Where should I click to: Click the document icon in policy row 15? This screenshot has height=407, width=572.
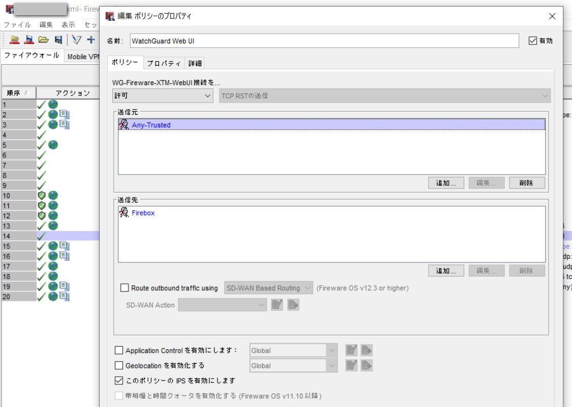(65, 246)
